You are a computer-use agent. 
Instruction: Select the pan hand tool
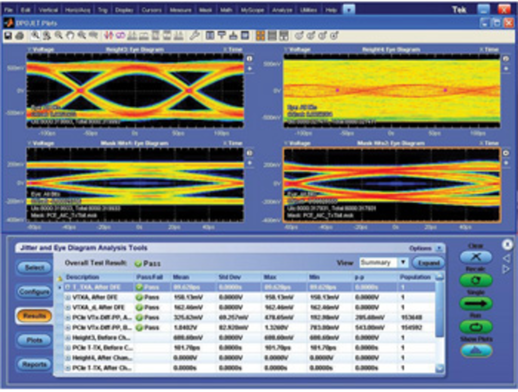coord(70,36)
